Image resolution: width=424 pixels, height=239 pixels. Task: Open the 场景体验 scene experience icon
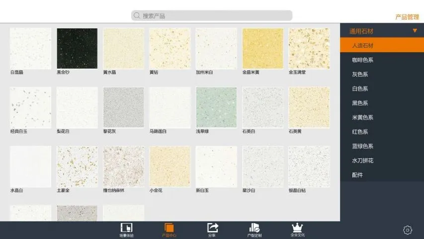(126, 229)
